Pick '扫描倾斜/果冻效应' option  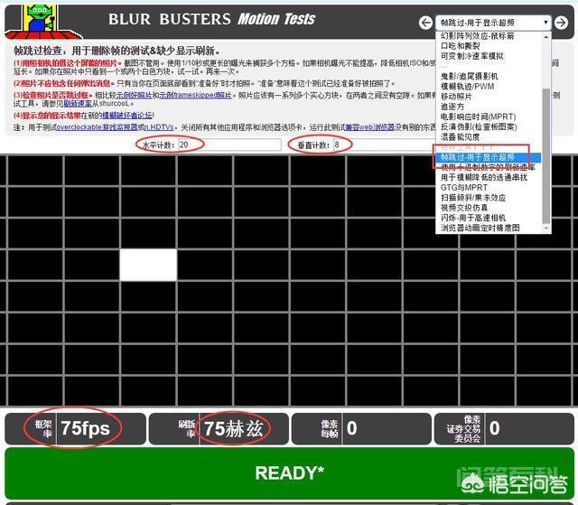pyautogui.click(x=473, y=198)
